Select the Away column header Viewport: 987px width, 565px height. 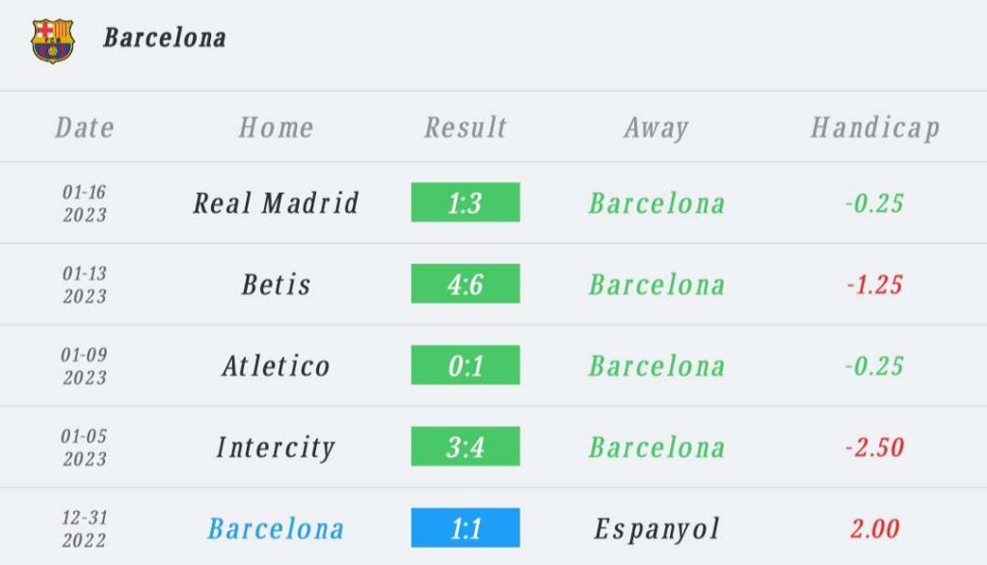click(656, 127)
